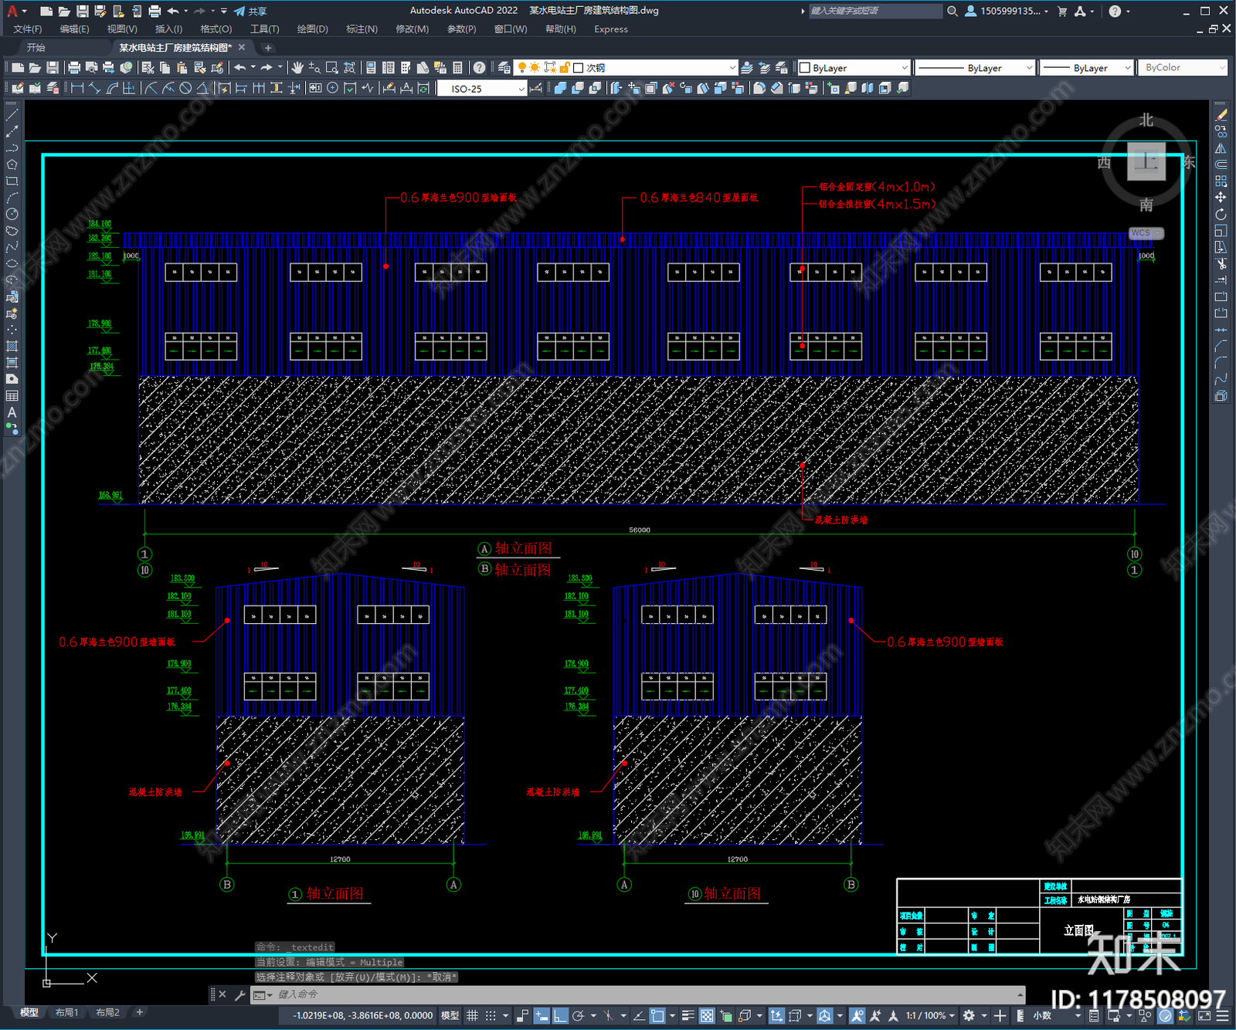1236x1030 pixels.
Task: Select the Linear dimension tool
Action: (77, 88)
